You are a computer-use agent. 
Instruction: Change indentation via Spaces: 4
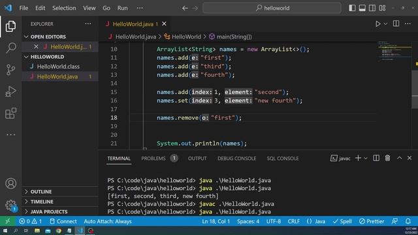(x=248, y=221)
